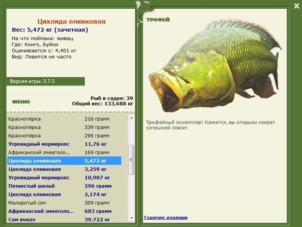Select highlighted Цихлида оливковая 5,472 кг row
This screenshot has width=302, height=227.
(x=64, y=161)
